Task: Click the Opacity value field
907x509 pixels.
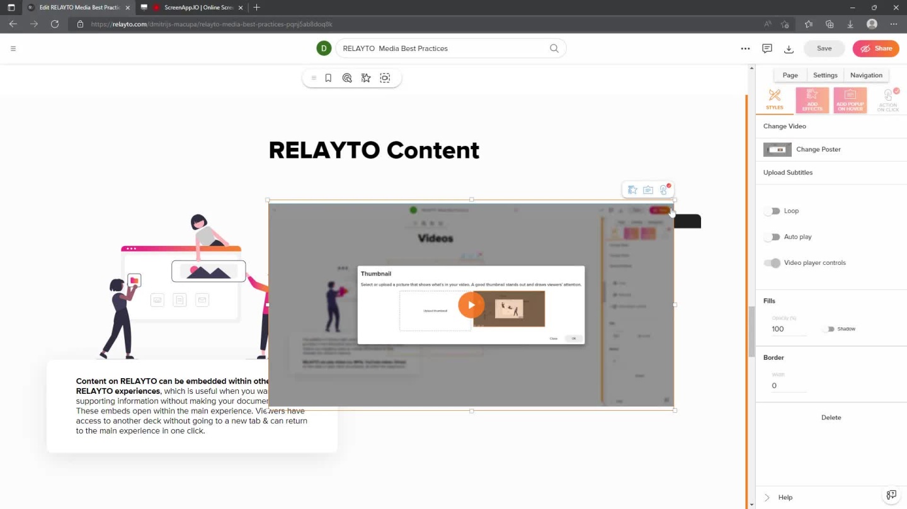Action: click(789, 329)
